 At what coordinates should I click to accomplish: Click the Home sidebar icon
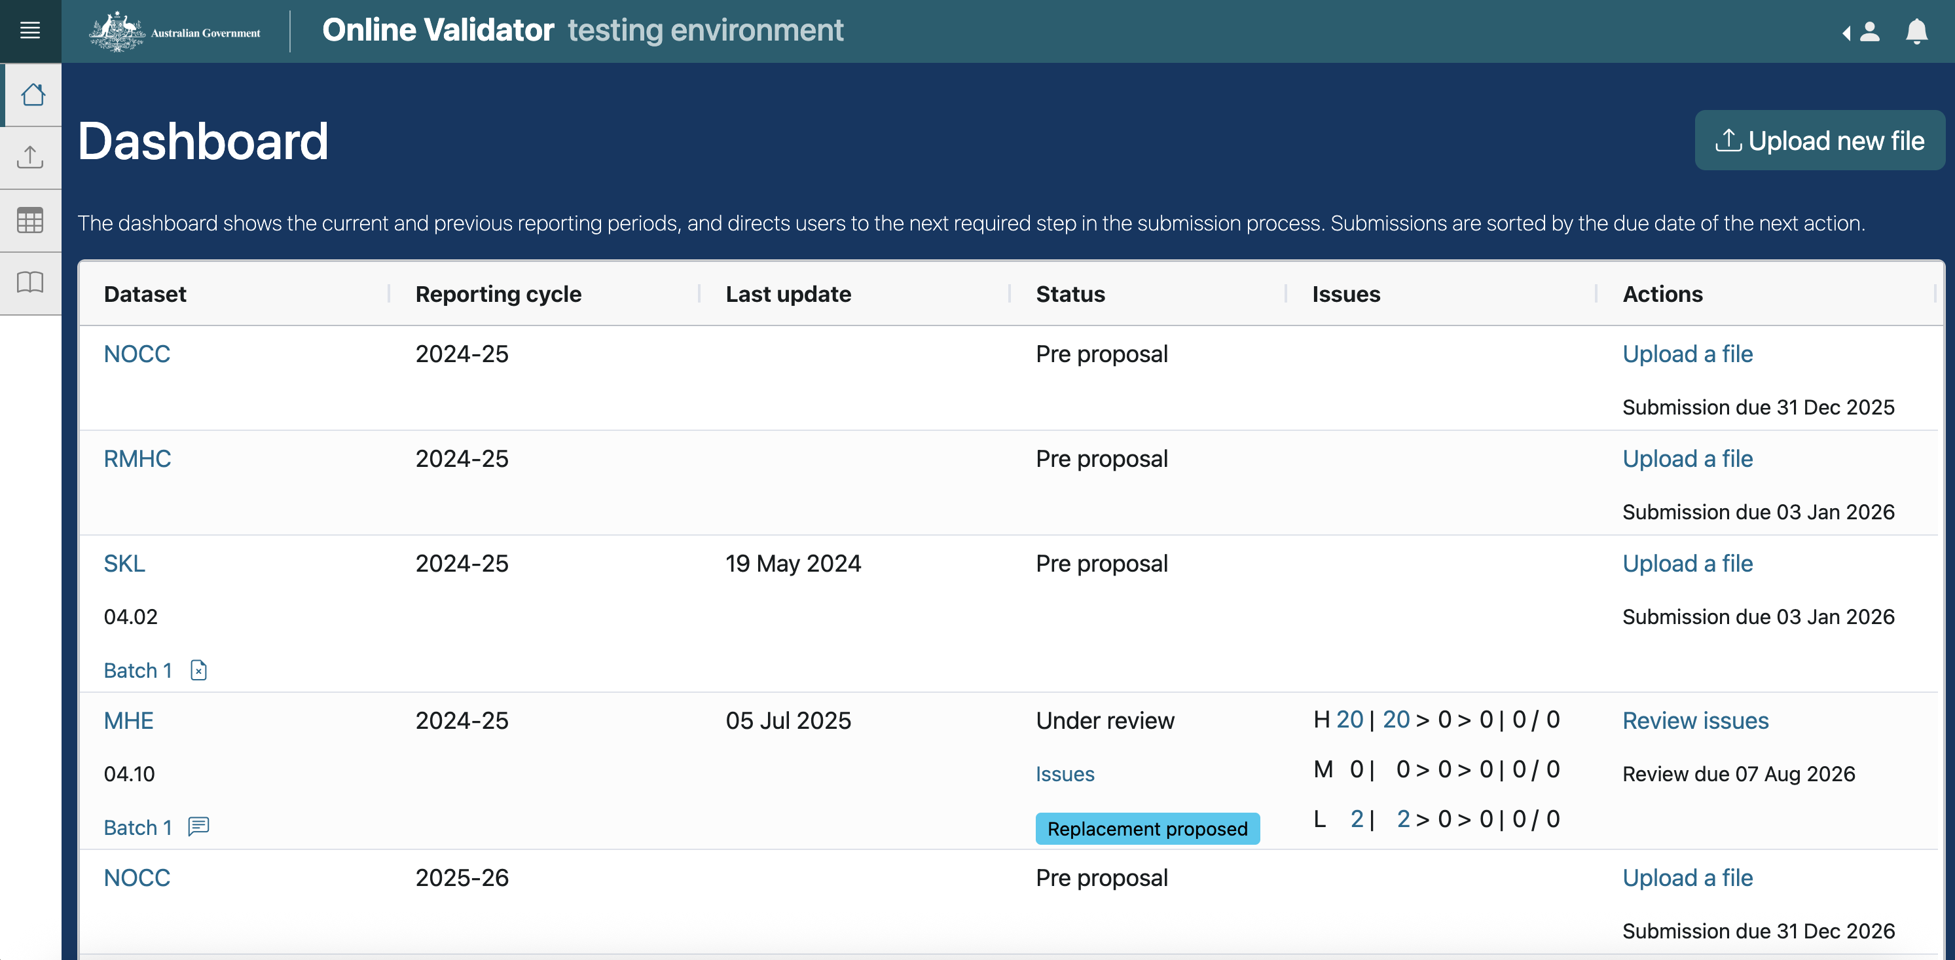point(32,95)
